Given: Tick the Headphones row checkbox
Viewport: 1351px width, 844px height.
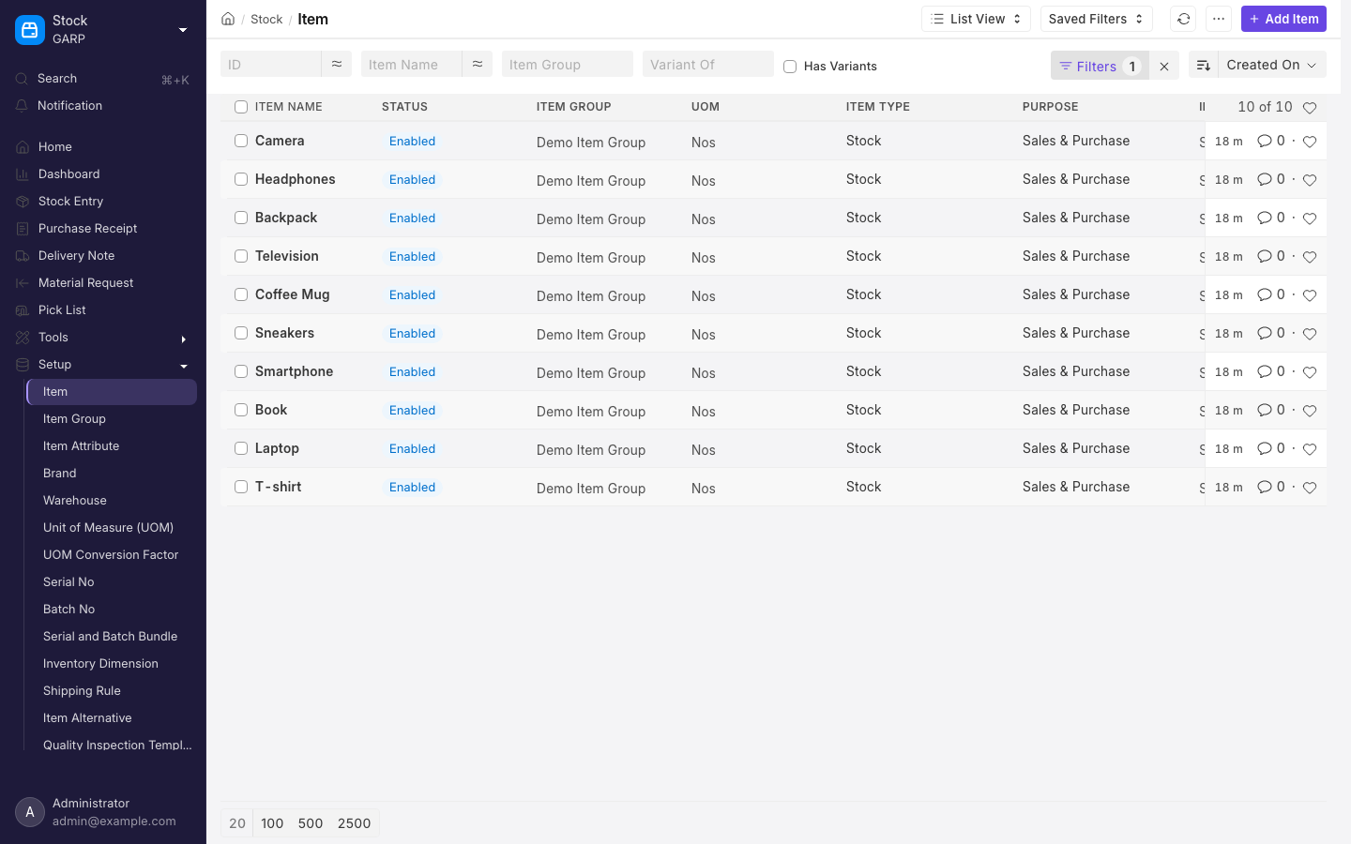Looking at the screenshot, I should pyautogui.click(x=241, y=179).
